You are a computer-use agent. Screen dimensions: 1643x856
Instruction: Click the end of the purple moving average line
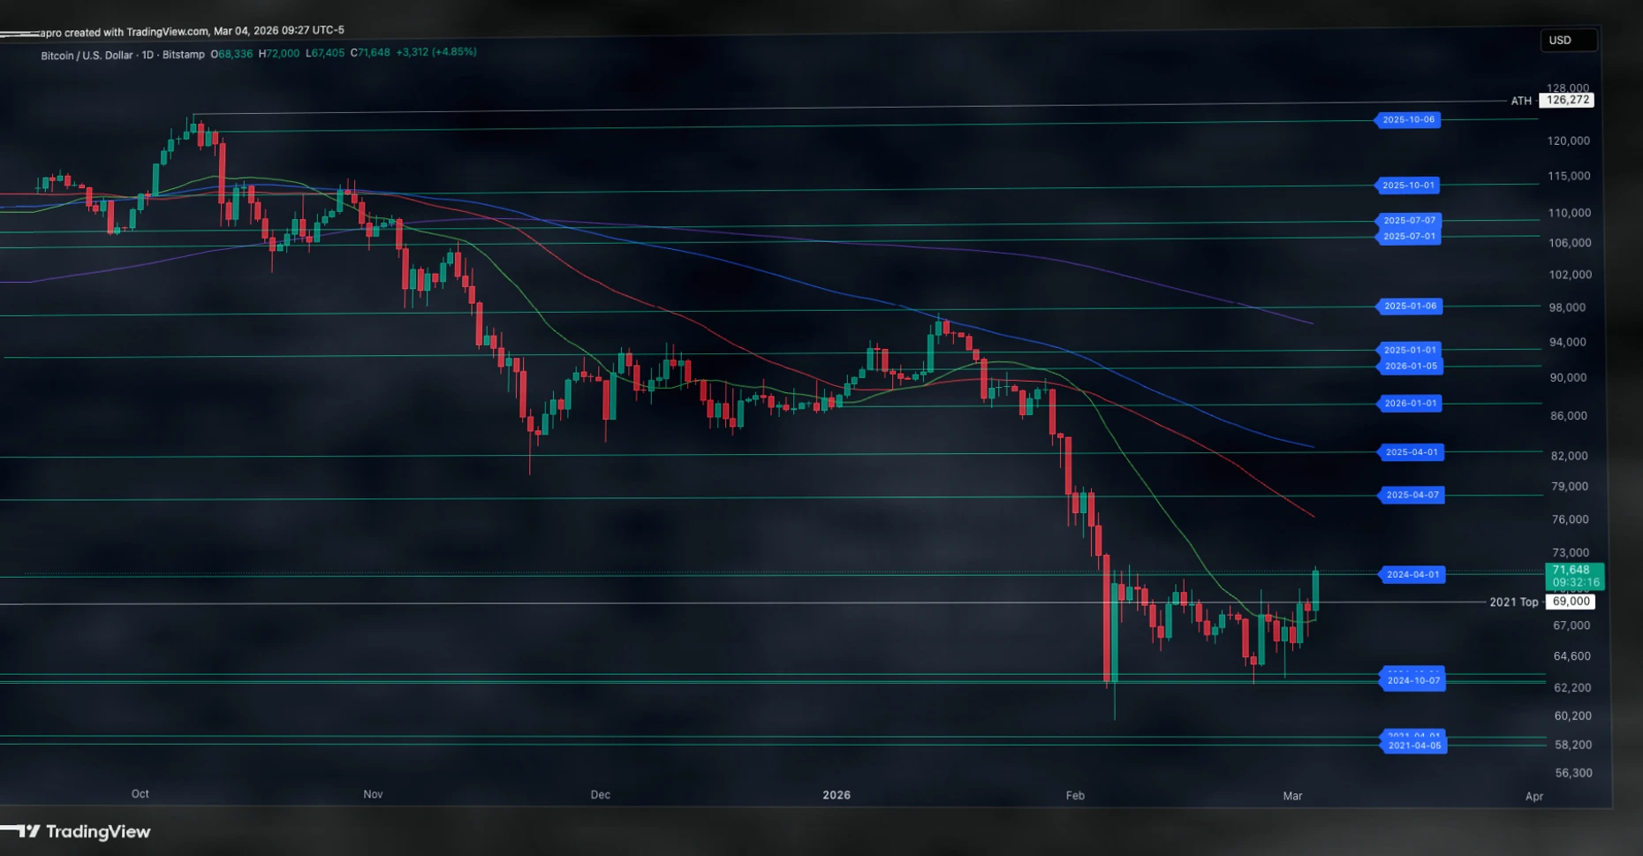click(1312, 323)
